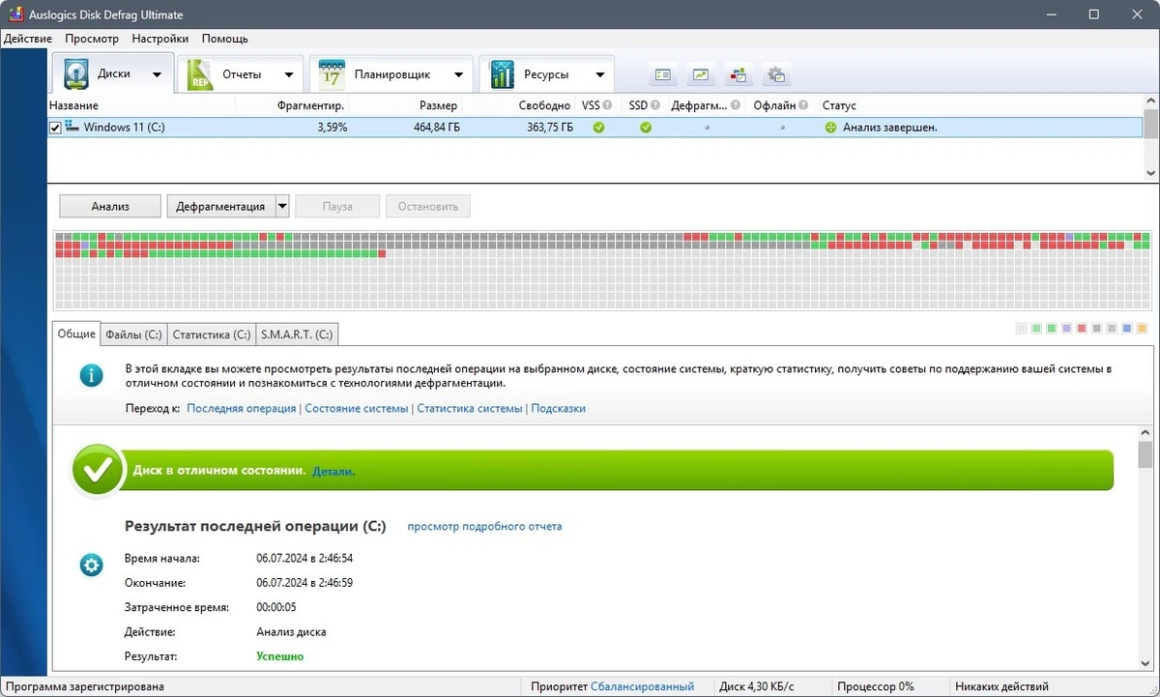1160x697 pixels.
Task: Click the help icon beside Офлайн column
Action: tap(804, 105)
